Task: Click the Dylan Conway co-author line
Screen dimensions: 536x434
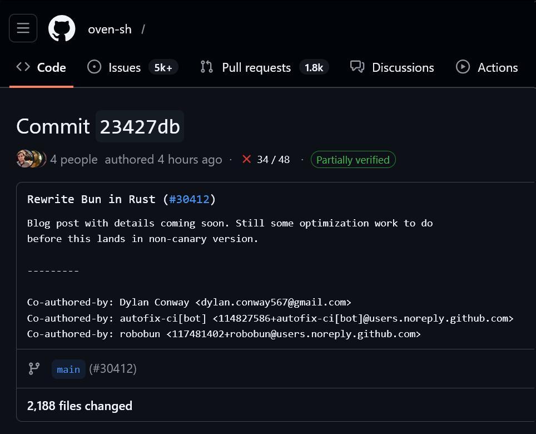Action: (189, 302)
